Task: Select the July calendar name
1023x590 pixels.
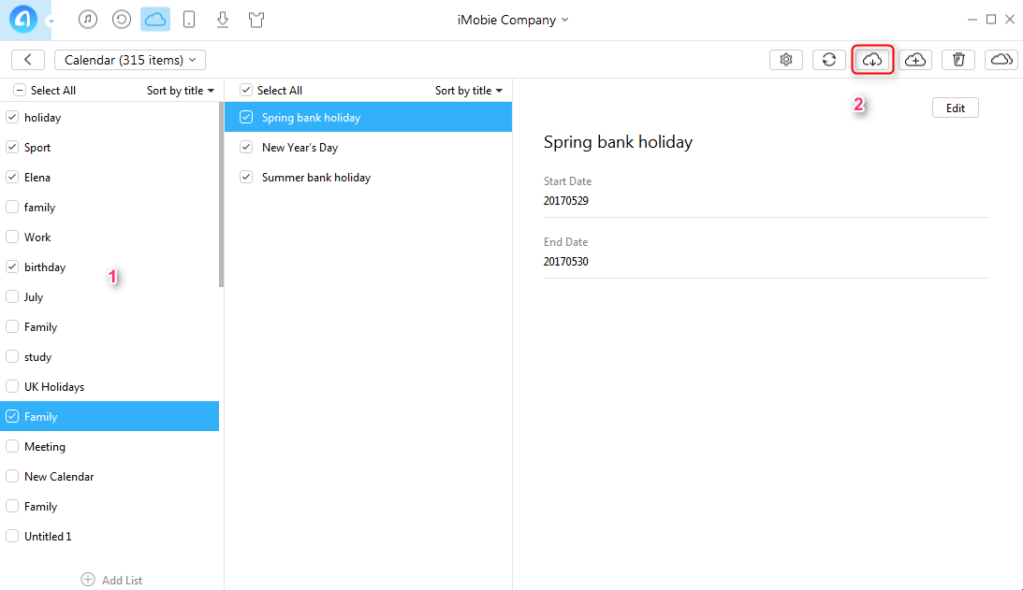Action: click(x=34, y=297)
